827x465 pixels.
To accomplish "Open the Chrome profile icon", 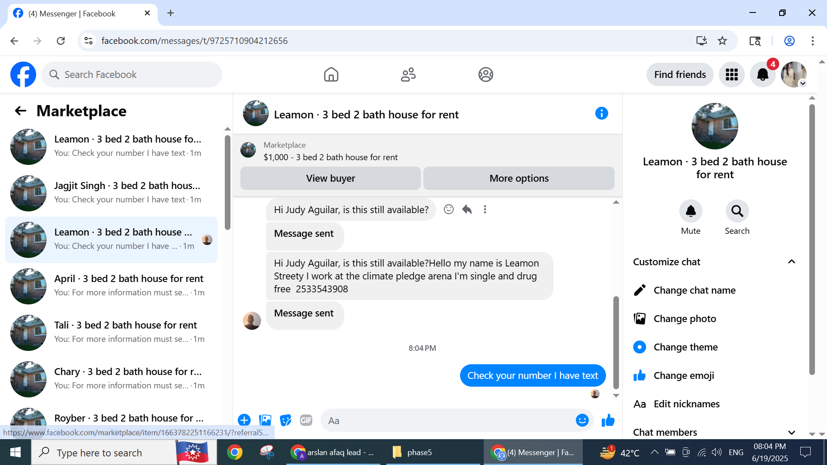I will (790, 40).
